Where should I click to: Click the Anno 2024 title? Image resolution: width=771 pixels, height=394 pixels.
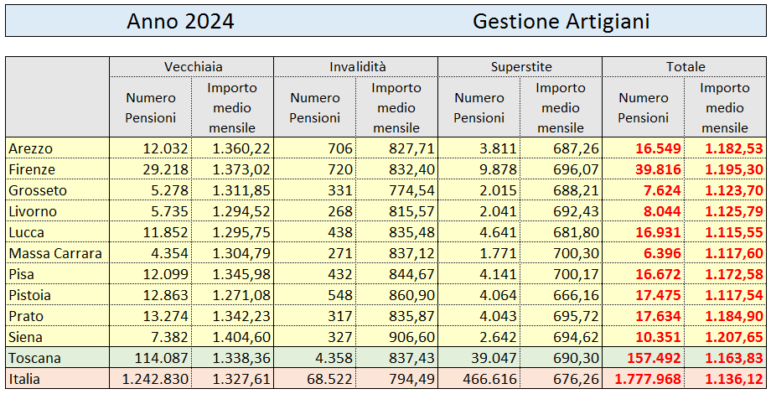[180, 22]
